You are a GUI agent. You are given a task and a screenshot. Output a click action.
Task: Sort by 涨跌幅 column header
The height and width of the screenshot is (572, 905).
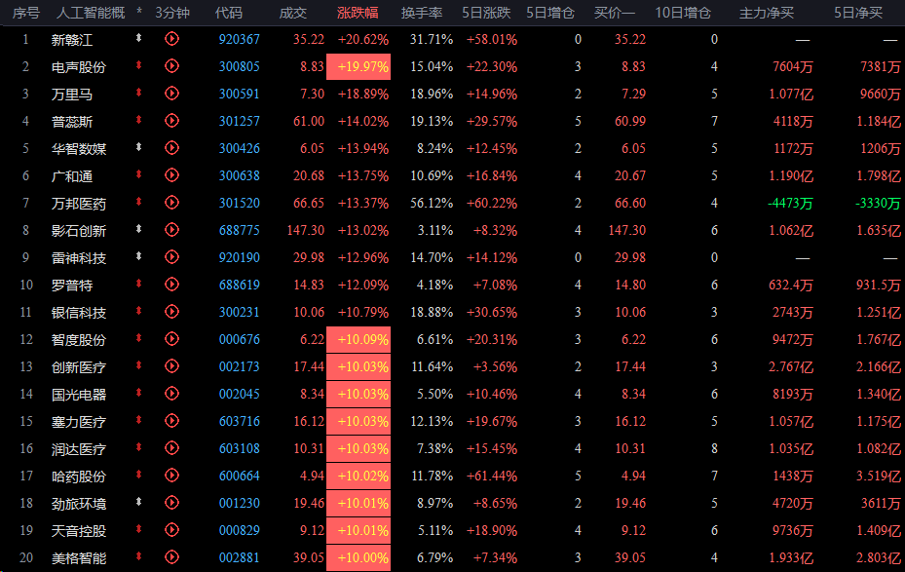358,13
